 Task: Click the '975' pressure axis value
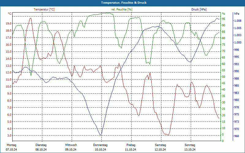click(236, 114)
